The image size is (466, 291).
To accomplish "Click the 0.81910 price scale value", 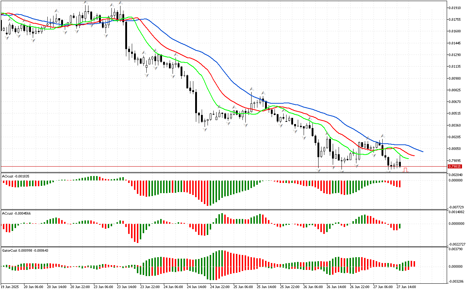I will [x=455, y=8].
